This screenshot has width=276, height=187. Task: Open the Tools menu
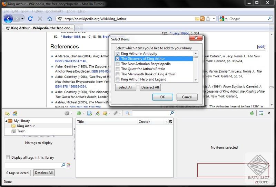point(71,11)
